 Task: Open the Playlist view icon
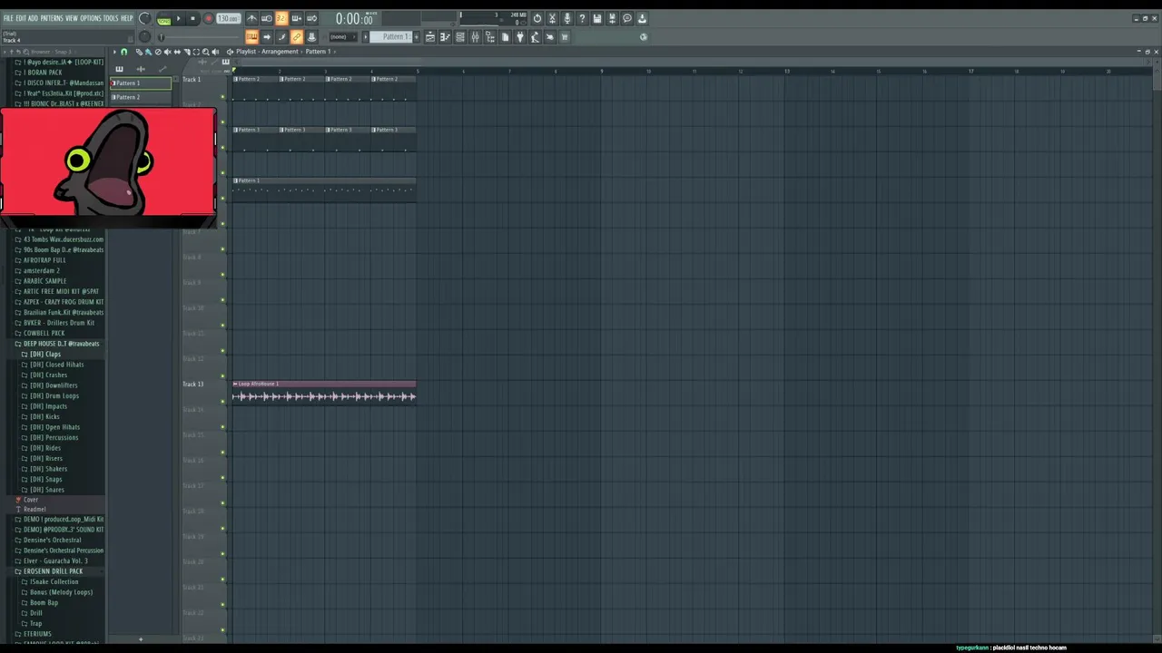tap(430, 37)
